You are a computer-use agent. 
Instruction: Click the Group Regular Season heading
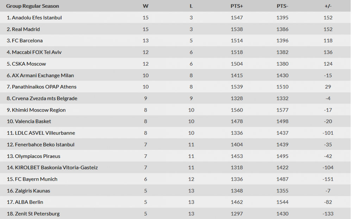click(x=32, y=6)
